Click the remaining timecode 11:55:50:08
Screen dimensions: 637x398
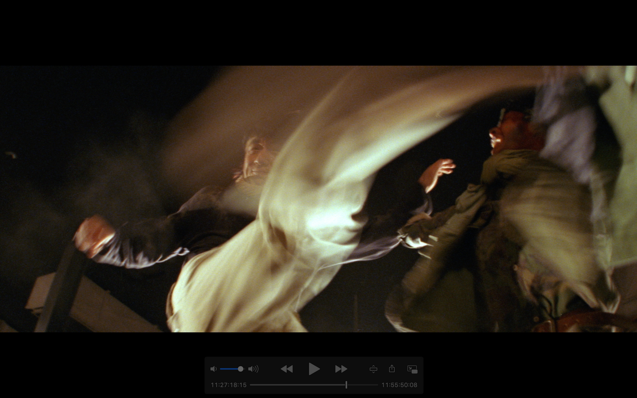coord(399,385)
